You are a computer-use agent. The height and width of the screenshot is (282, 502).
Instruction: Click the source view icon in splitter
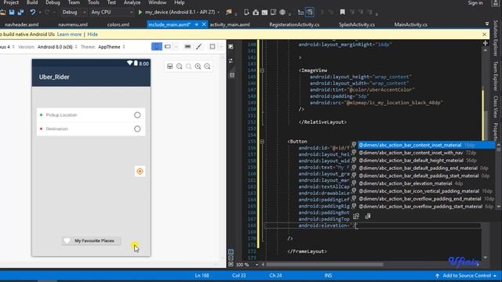coord(232,75)
